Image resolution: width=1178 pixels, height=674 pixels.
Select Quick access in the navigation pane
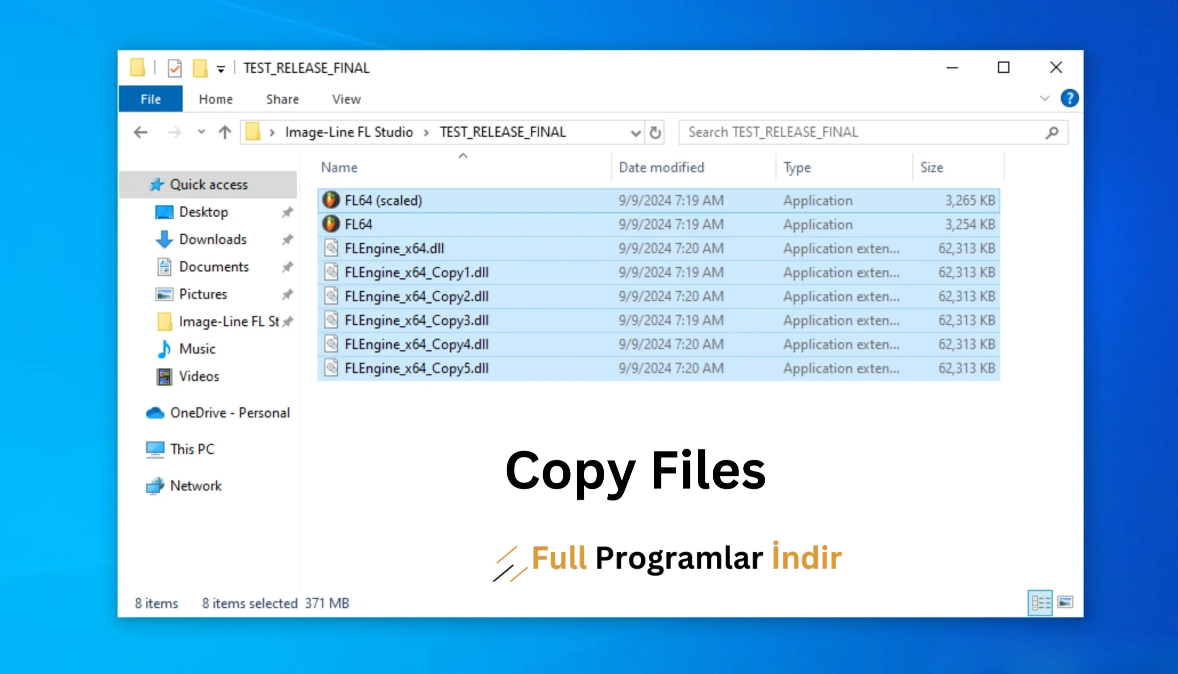208,184
